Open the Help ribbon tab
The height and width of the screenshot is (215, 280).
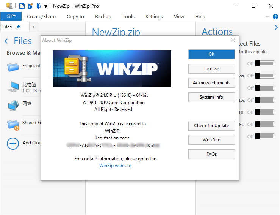200,17
